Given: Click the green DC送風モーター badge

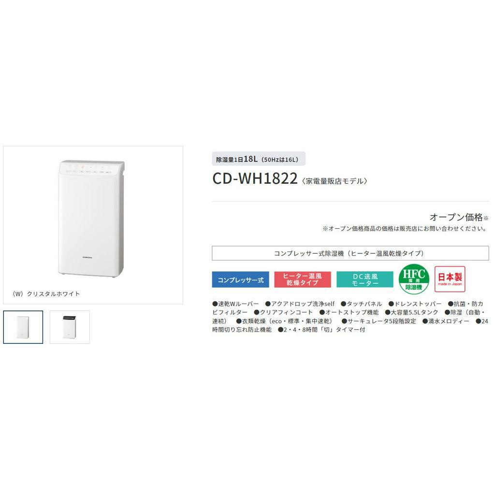Looking at the screenshot, I should pyautogui.click(x=365, y=280).
